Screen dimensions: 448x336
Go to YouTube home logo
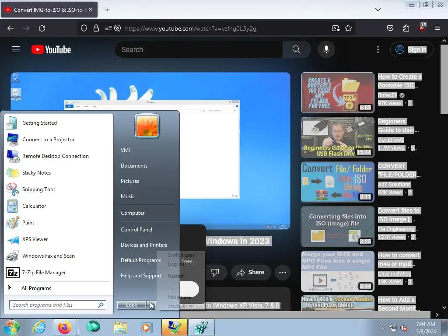pyautogui.click(x=51, y=49)
